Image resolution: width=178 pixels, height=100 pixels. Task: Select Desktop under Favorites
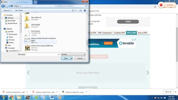pyautogui.click(x=11, y=18)
